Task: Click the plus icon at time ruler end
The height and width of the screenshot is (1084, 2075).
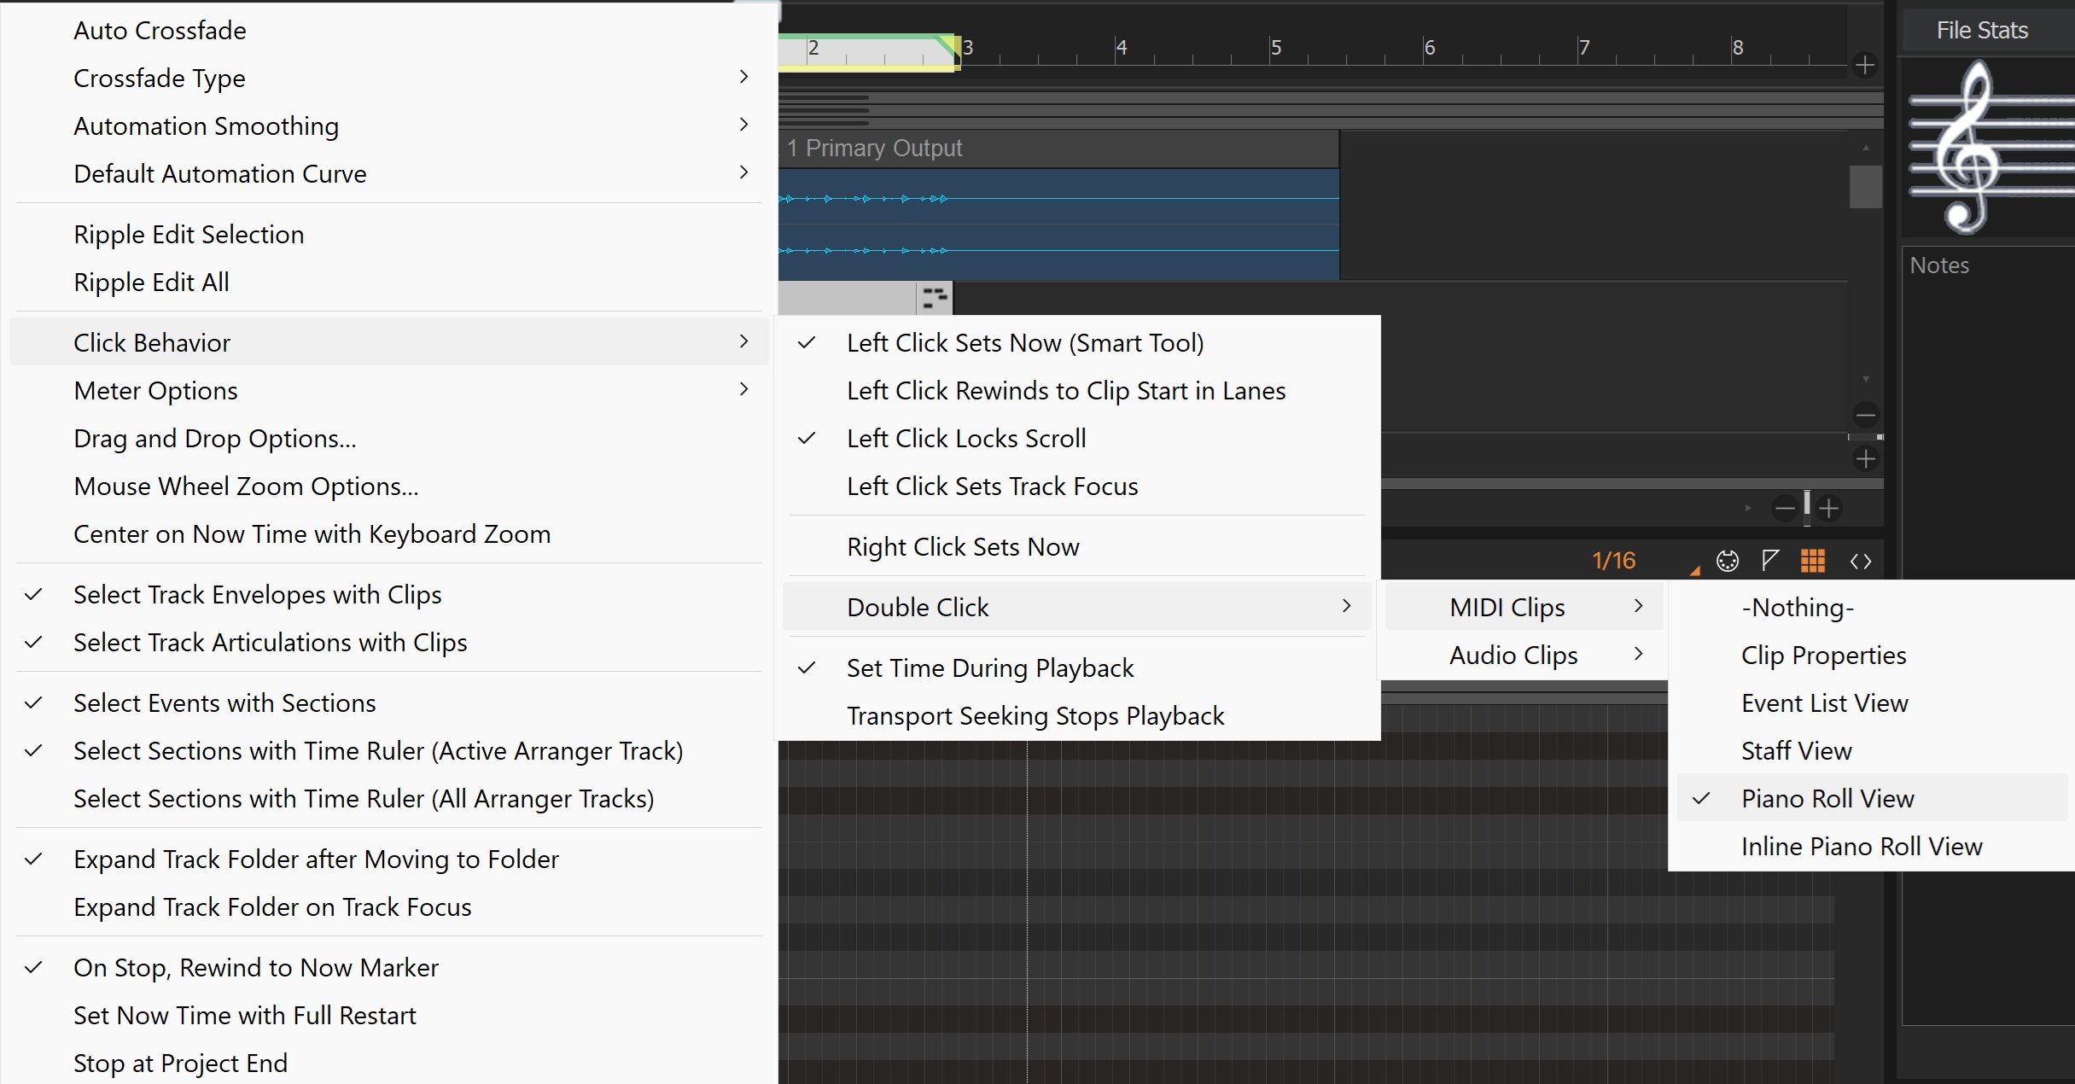Action: click(x=1865, y=65)
